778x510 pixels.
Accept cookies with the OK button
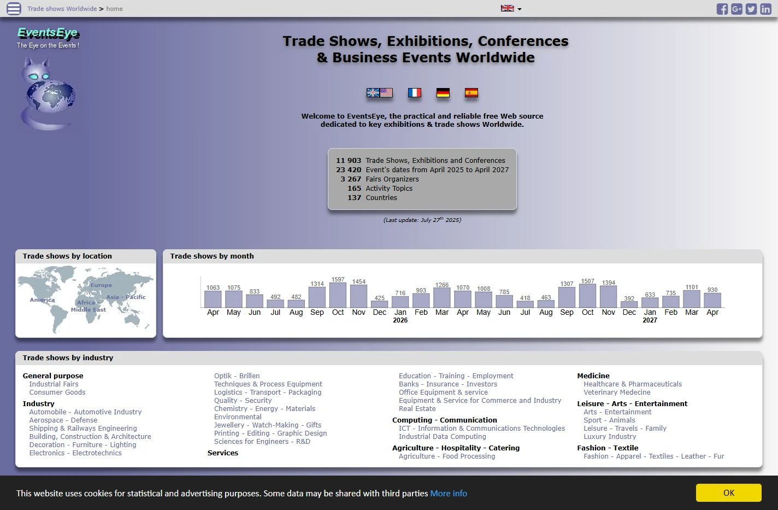[729, 493]
